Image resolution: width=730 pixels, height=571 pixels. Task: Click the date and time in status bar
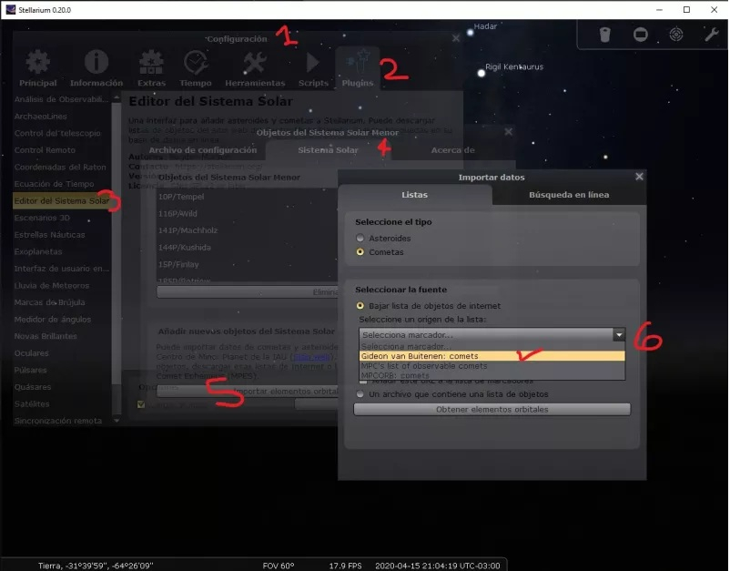pyautogui.click(x=437, y=566)
